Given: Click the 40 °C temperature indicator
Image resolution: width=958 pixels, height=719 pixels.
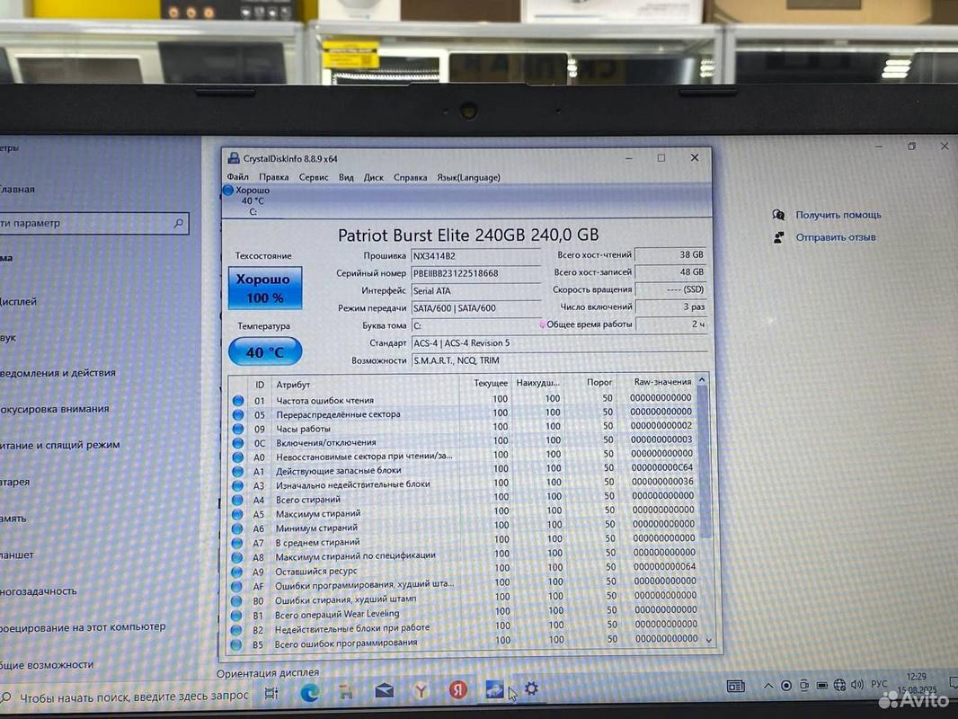Looking at the screenshot, I should click(265, 352).
